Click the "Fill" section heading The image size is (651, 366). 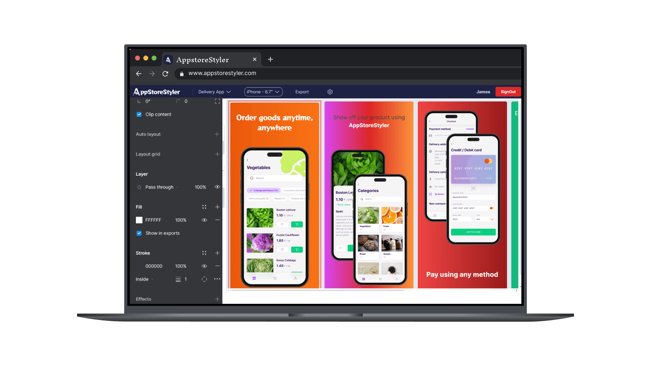tap(139, 207)
